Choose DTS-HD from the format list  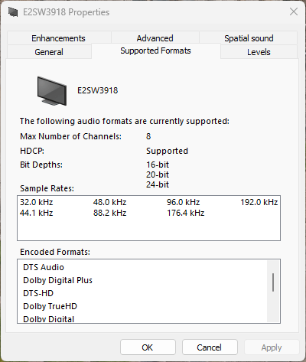click(38, 293)
